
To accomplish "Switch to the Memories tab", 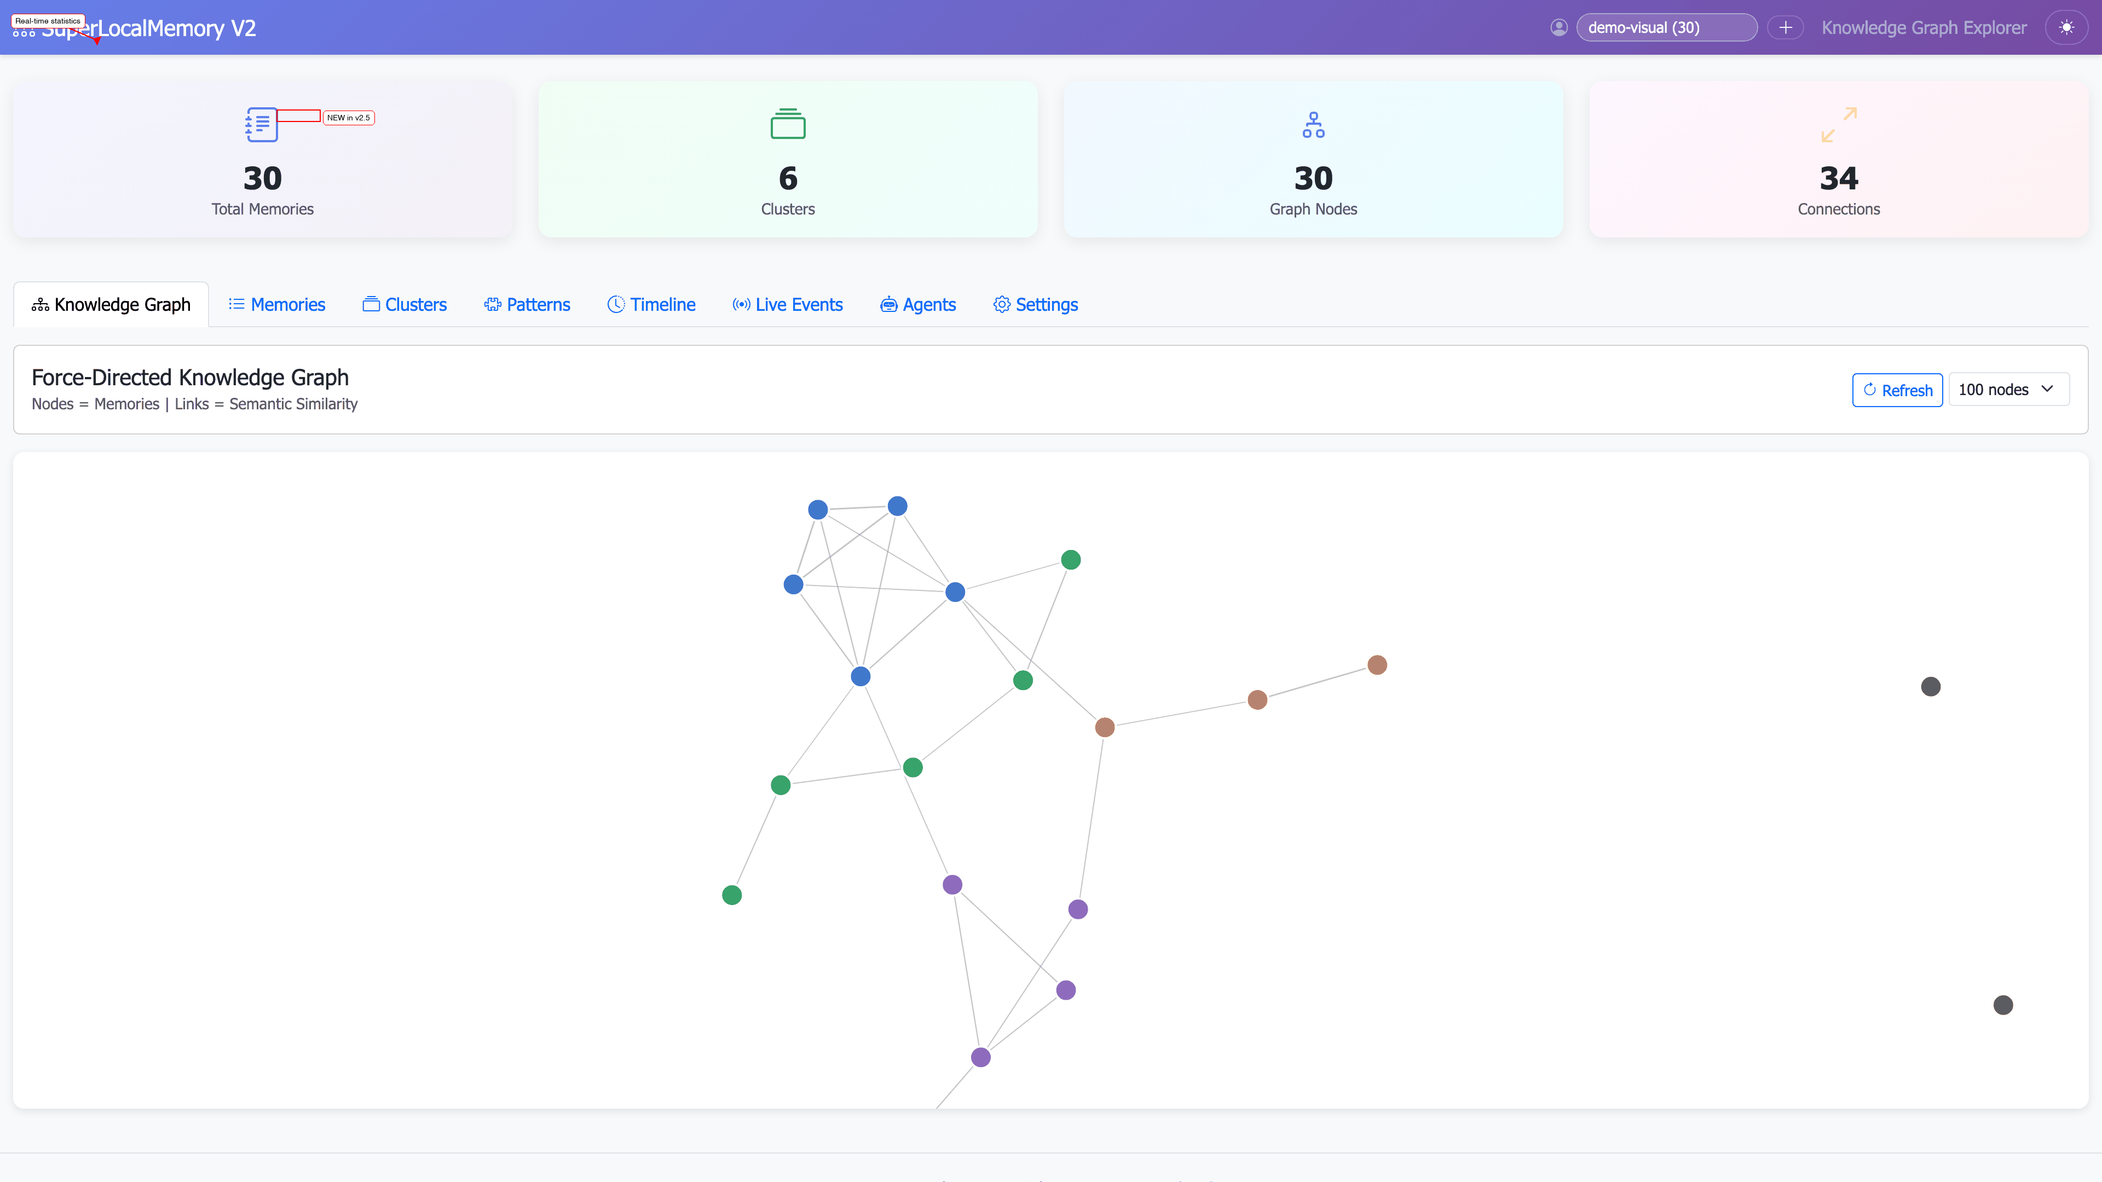I will pyautogui.click(x=276, y=304).
